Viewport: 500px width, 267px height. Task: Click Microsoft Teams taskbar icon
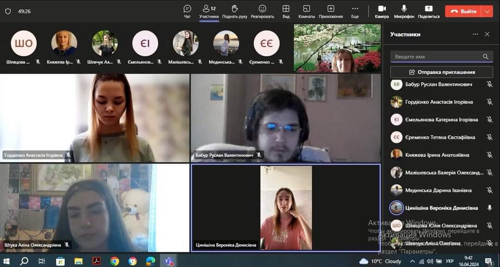169,261
